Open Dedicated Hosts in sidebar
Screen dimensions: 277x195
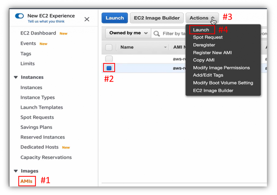[x=39, y=147]
